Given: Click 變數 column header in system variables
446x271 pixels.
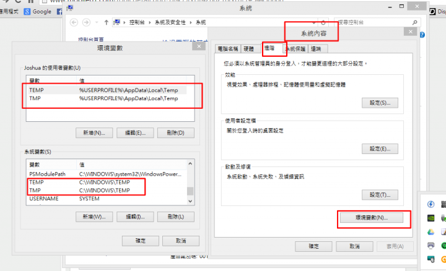Looking at the screenshot, I should coord(51,165).
